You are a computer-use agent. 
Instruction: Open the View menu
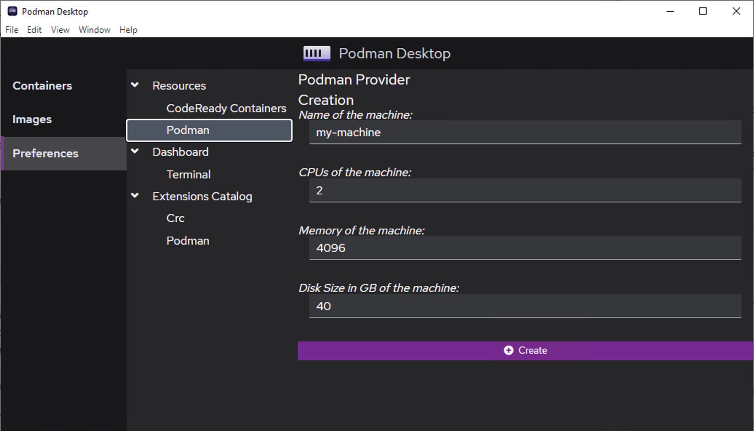pyautogui.click(x=60, y=30)
